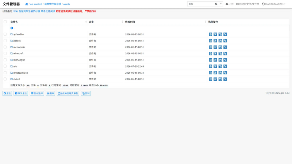Check the minecraft row checkbox
The image size is (292, 164).
[x=5, y=53]
